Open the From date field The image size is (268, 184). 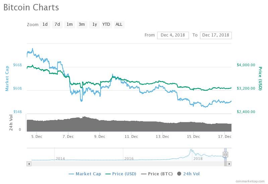pyautogui.click(x=173, y=35)
